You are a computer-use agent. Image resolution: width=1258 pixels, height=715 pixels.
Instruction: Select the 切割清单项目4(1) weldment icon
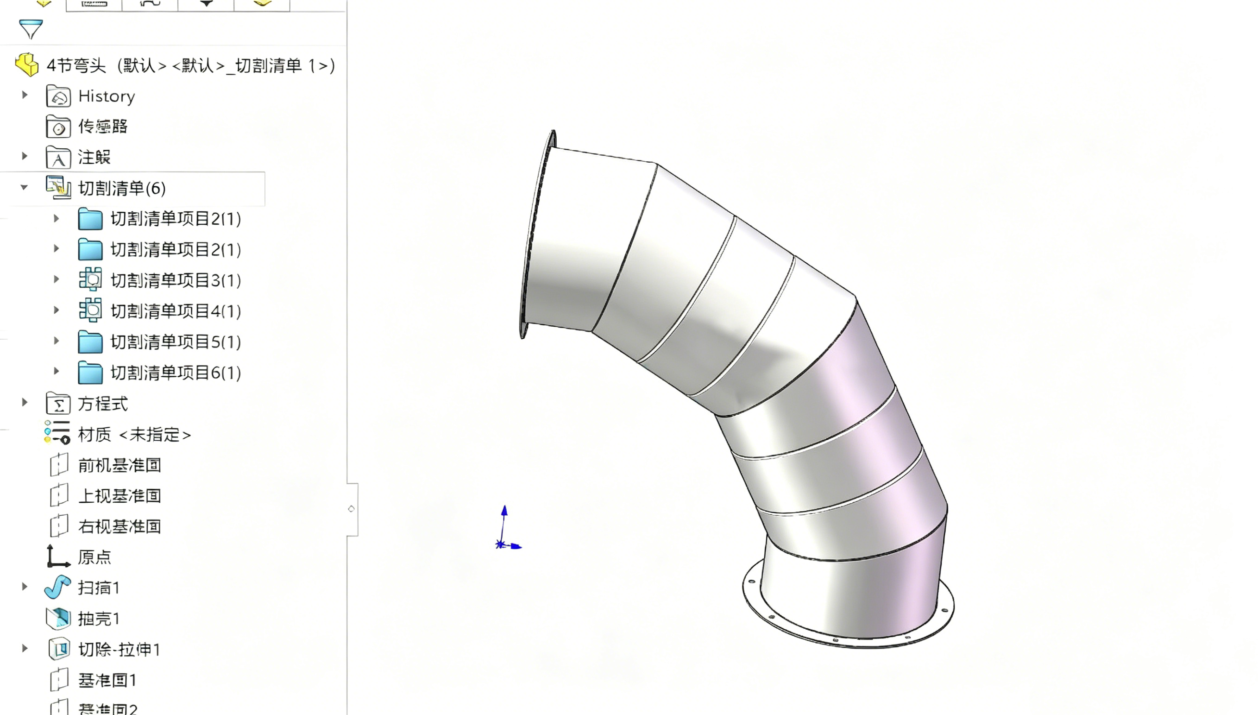(x=90, y=311)
